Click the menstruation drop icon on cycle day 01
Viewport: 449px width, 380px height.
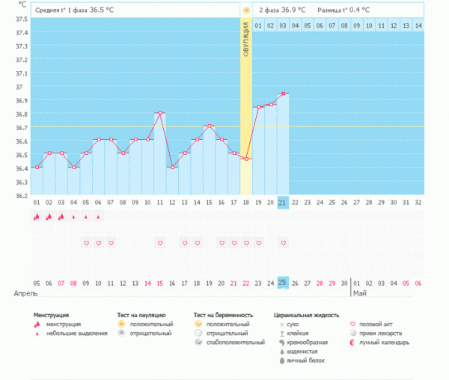36,217
